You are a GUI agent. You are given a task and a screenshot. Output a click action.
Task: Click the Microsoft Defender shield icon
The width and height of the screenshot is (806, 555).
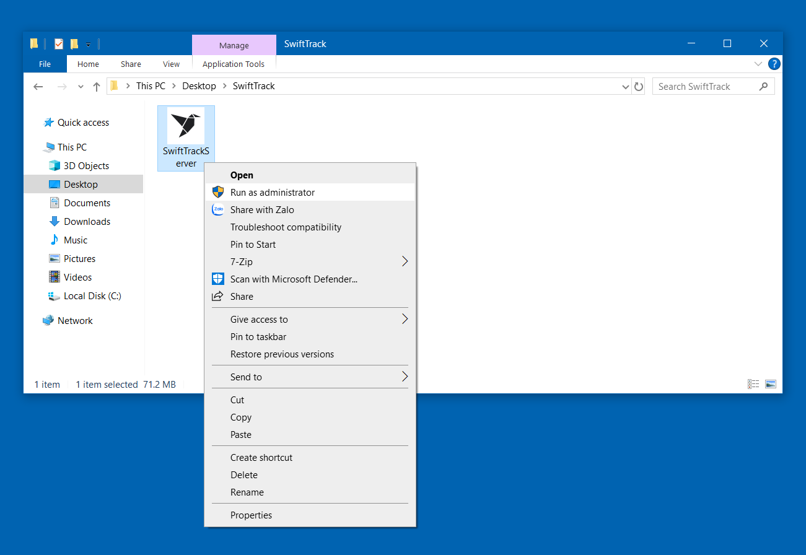217,279
